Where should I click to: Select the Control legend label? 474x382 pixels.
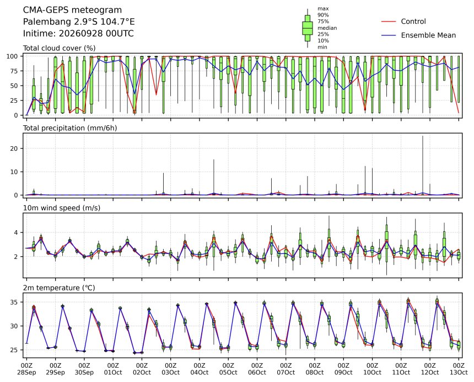click(x=413, y=22)
